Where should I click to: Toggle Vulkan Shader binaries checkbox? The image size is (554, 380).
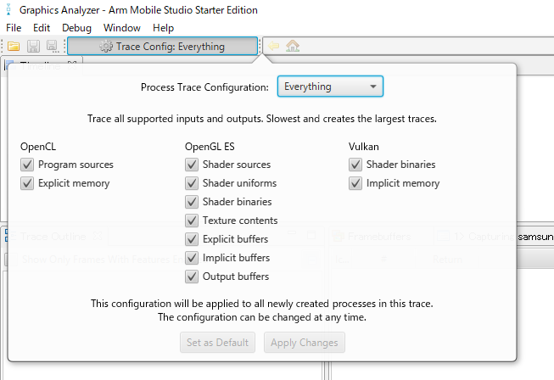[x=355, y=165]
